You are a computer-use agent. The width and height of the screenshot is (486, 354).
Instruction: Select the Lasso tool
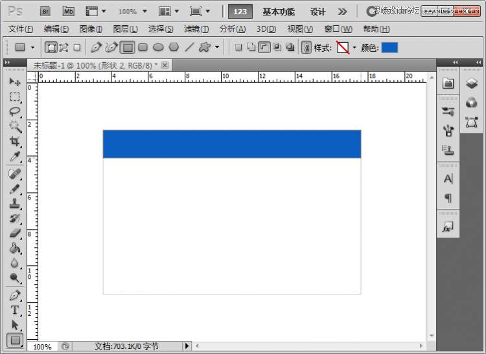click(x=15, y=111)
